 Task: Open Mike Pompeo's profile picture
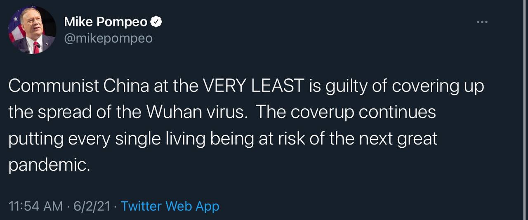click(32, 30)
